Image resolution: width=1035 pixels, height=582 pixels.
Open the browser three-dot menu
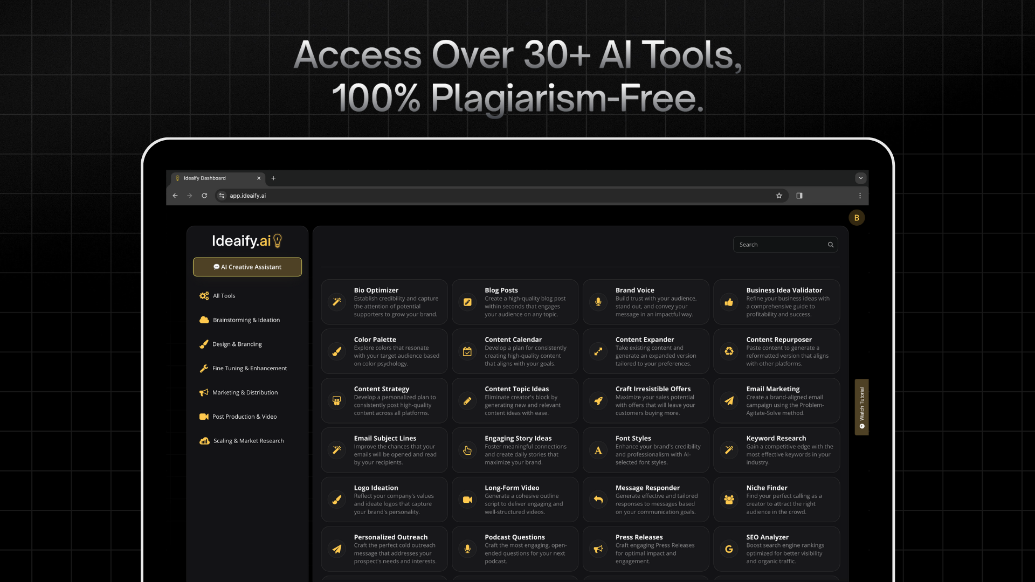point(860,196)
